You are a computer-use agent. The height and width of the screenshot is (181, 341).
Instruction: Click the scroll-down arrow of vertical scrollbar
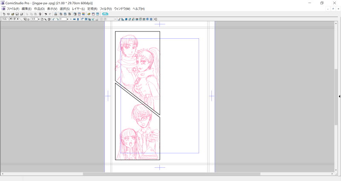coord(336,170)
